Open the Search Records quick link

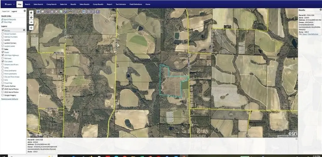point(10,20)
